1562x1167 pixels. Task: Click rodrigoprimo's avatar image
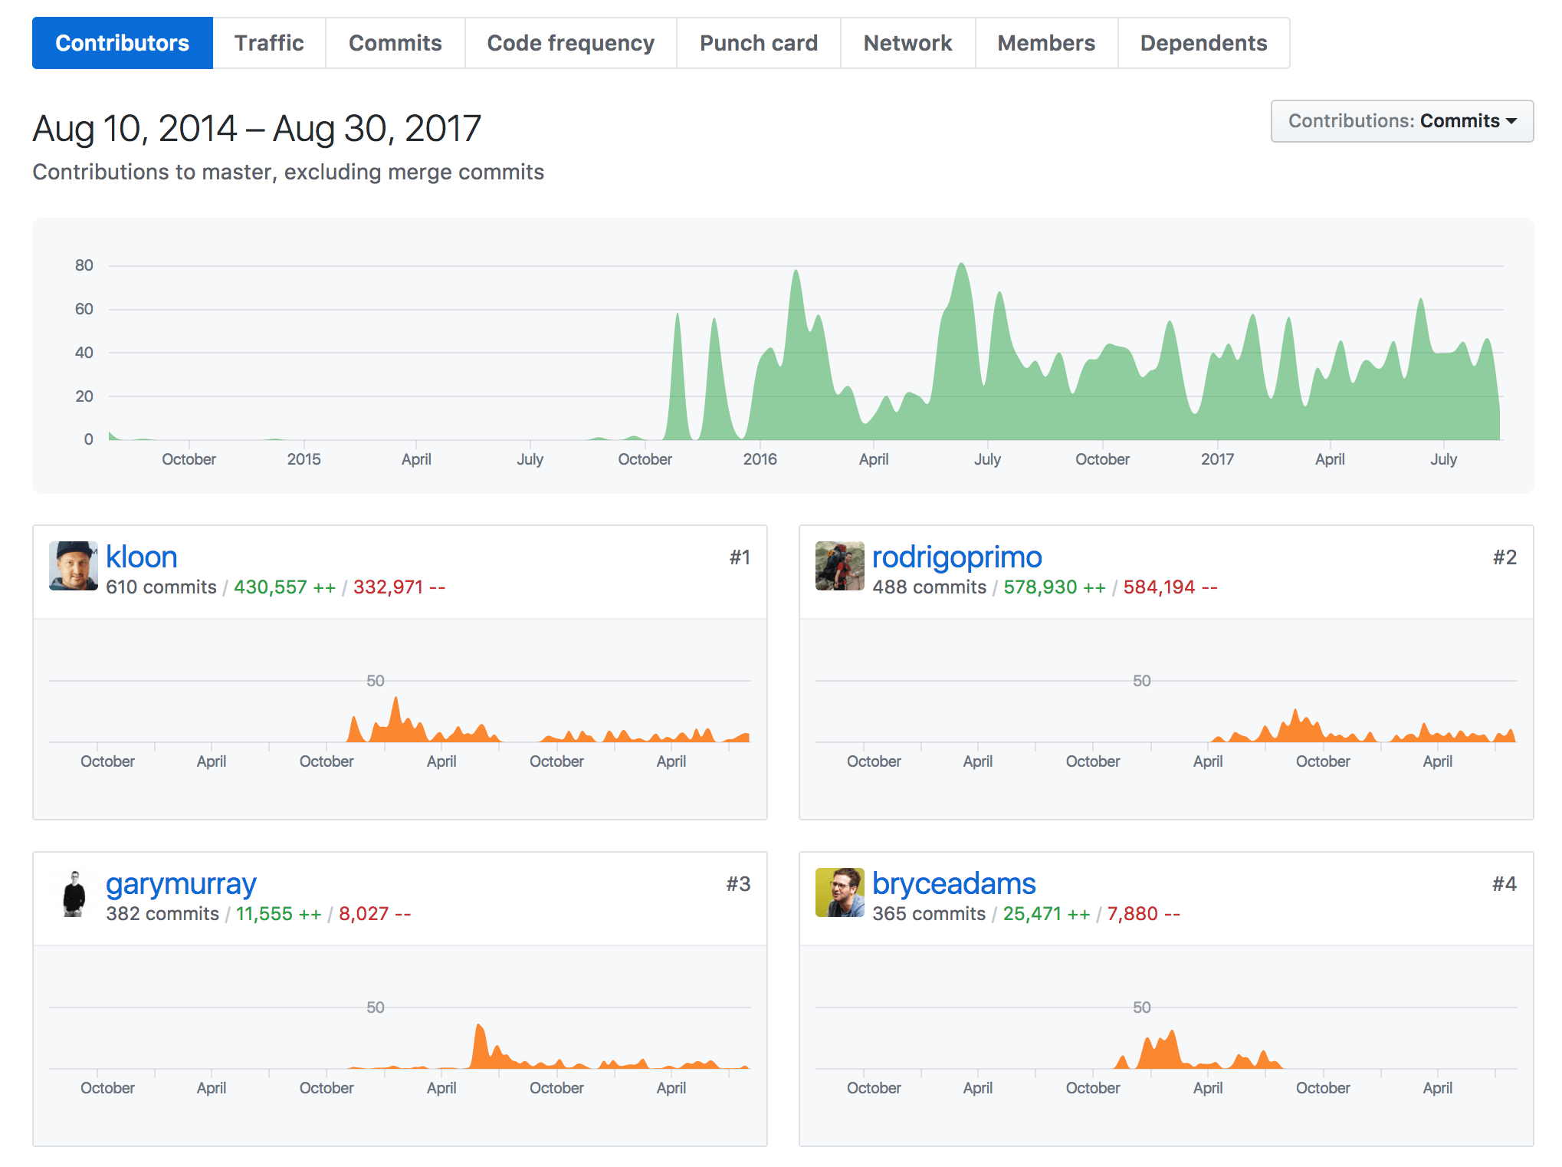[x=839, y=566]
